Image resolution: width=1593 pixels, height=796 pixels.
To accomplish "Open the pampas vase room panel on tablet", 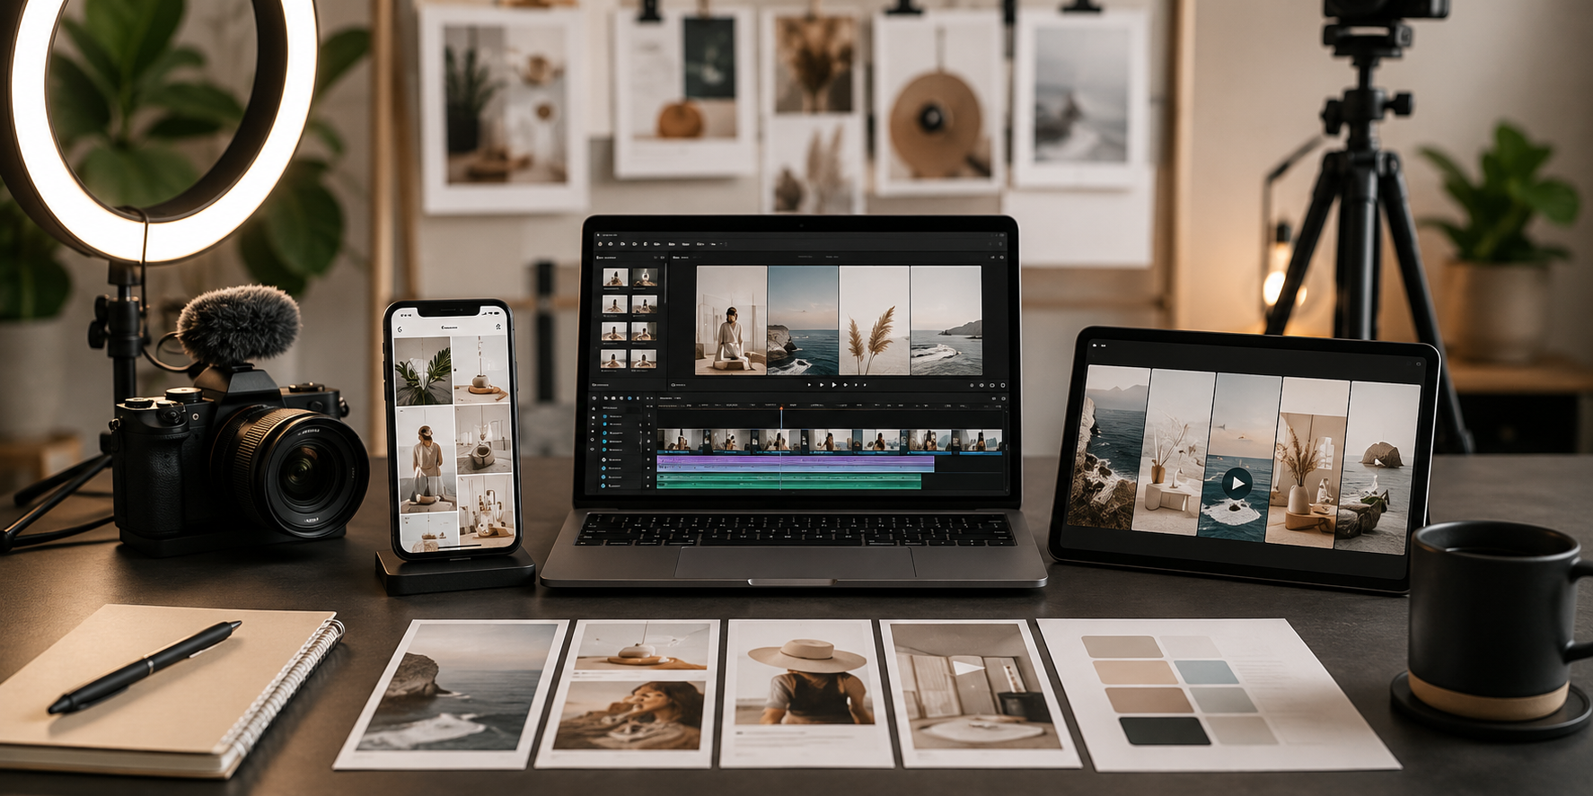I will click(x=1307, y=462).
